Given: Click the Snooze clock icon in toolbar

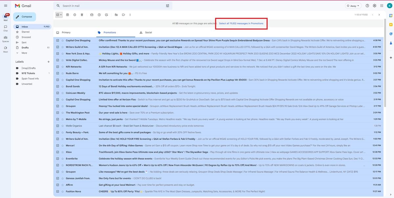Looking at the screenshot, I should [x=98, y=14].
